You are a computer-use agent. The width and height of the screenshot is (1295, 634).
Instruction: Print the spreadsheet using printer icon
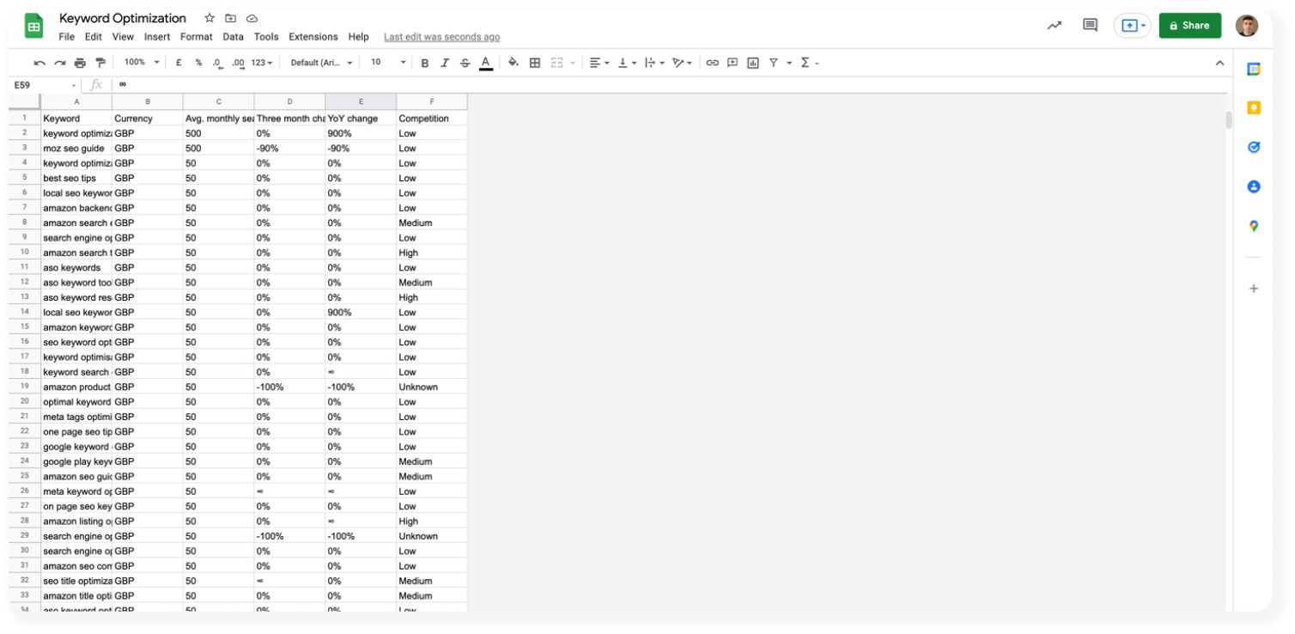tap(80, 63)
